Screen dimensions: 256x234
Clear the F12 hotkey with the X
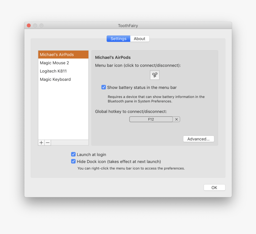pos(177,119)
